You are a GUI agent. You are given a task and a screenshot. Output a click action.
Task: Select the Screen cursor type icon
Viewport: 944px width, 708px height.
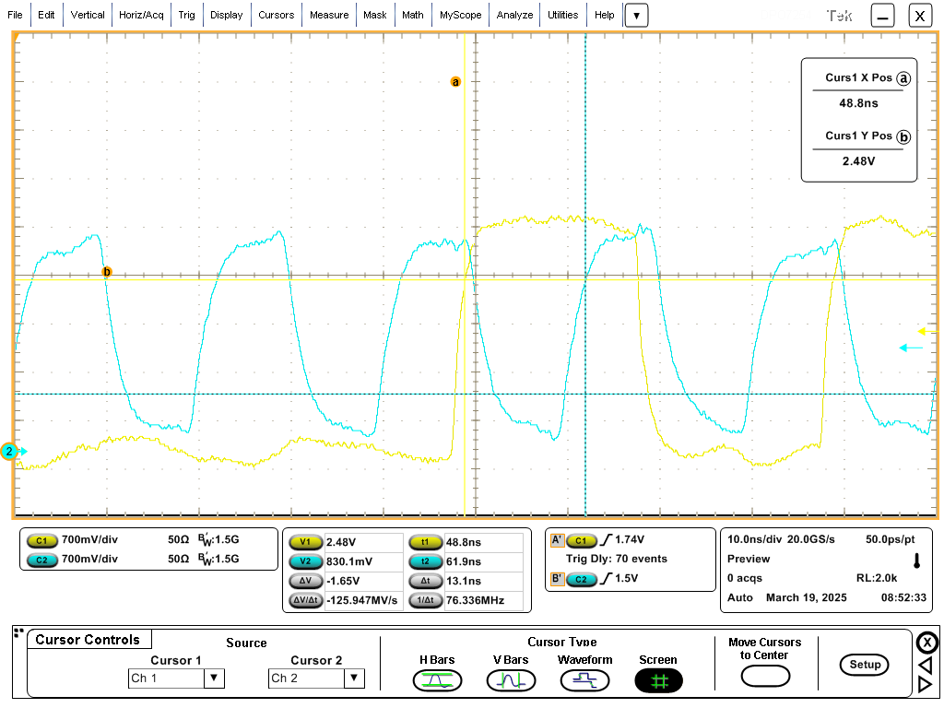pyautogui.click(x=658, y=681)
